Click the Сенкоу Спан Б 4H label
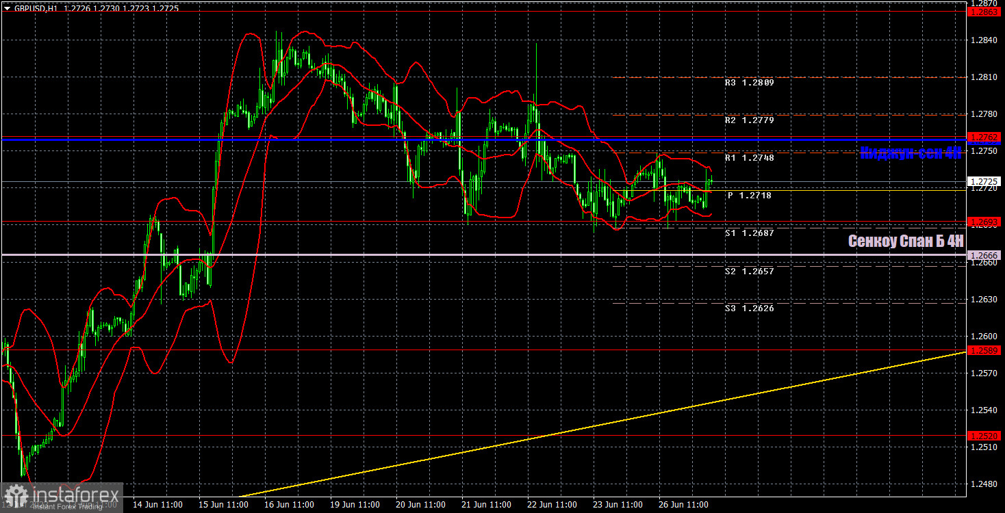1005x513 pixels. [x=906, y=241]
